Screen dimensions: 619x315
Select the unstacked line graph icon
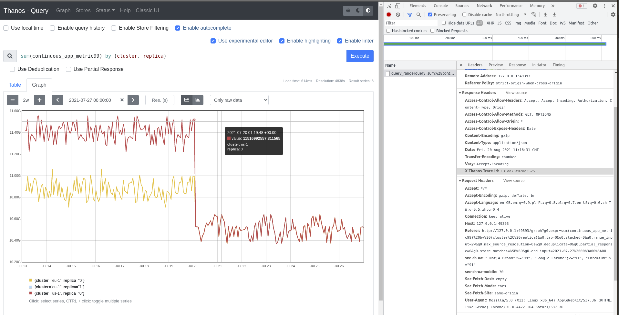187,100
